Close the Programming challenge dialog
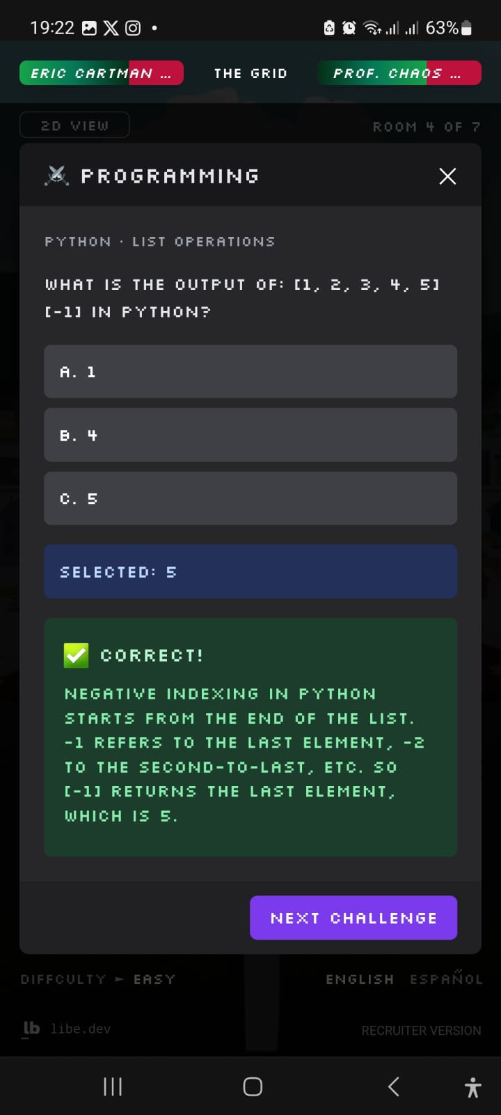 click(447, 176)
